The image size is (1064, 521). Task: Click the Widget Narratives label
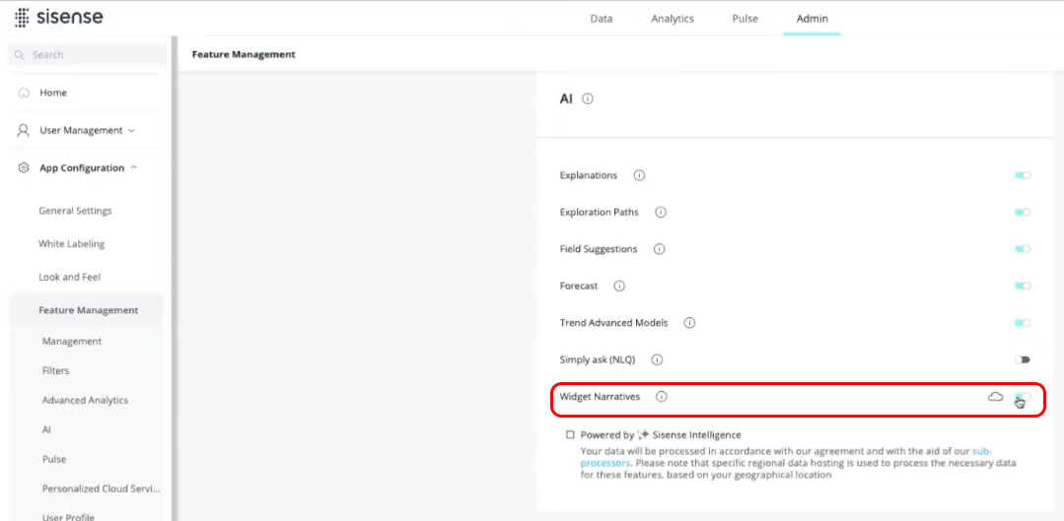[x=600, y=397]
